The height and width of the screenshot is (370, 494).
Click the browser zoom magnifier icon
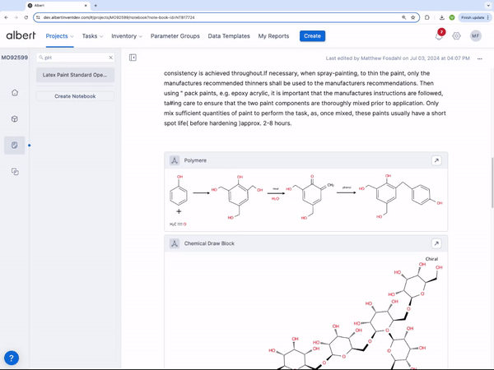coord(403,17)
